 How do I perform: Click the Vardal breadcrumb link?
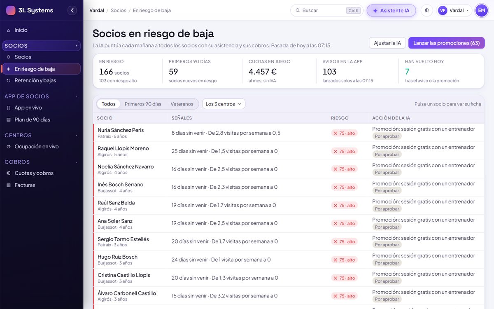coord(97,10)
